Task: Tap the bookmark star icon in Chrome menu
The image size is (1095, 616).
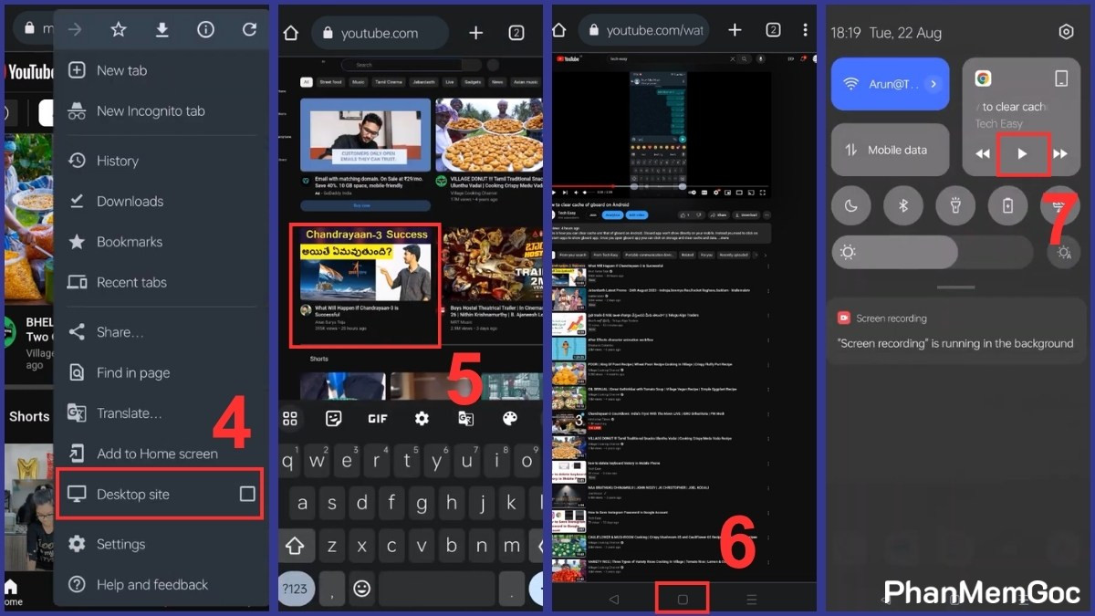Action: pos(119,30)
